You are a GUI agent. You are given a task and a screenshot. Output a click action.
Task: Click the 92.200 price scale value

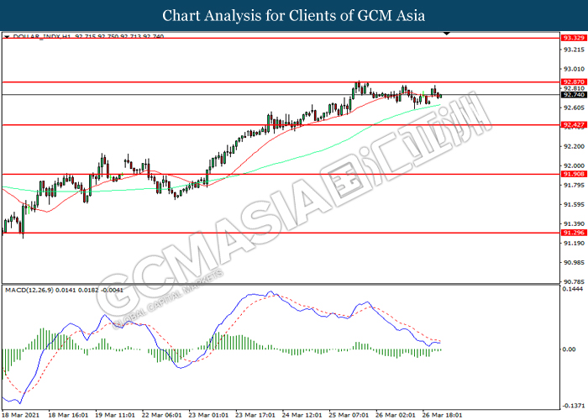click(x=574, y=146)
